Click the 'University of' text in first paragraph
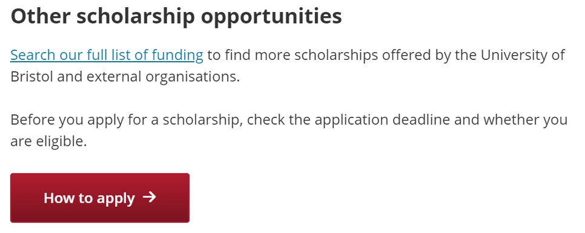This screenshot has width=585, height=233. tap(523, 55)
